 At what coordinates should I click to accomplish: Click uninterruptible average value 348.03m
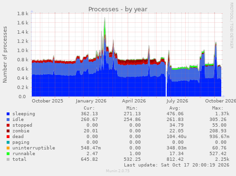pos(176,148)
